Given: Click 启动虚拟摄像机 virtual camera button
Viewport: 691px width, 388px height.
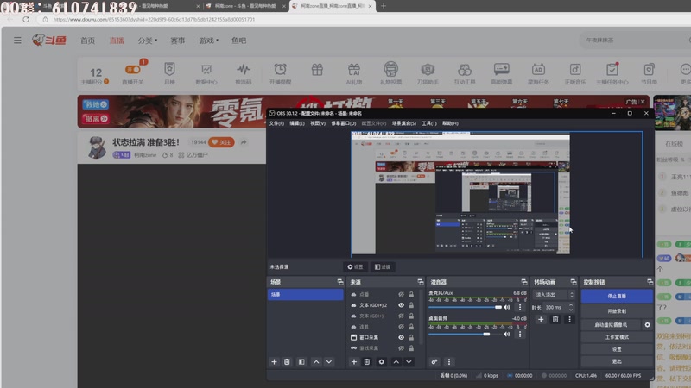Looking at the screenshot, I should 611,325.
